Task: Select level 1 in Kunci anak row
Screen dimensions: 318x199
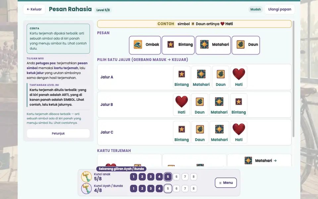Action: click(x=133, y=177)
